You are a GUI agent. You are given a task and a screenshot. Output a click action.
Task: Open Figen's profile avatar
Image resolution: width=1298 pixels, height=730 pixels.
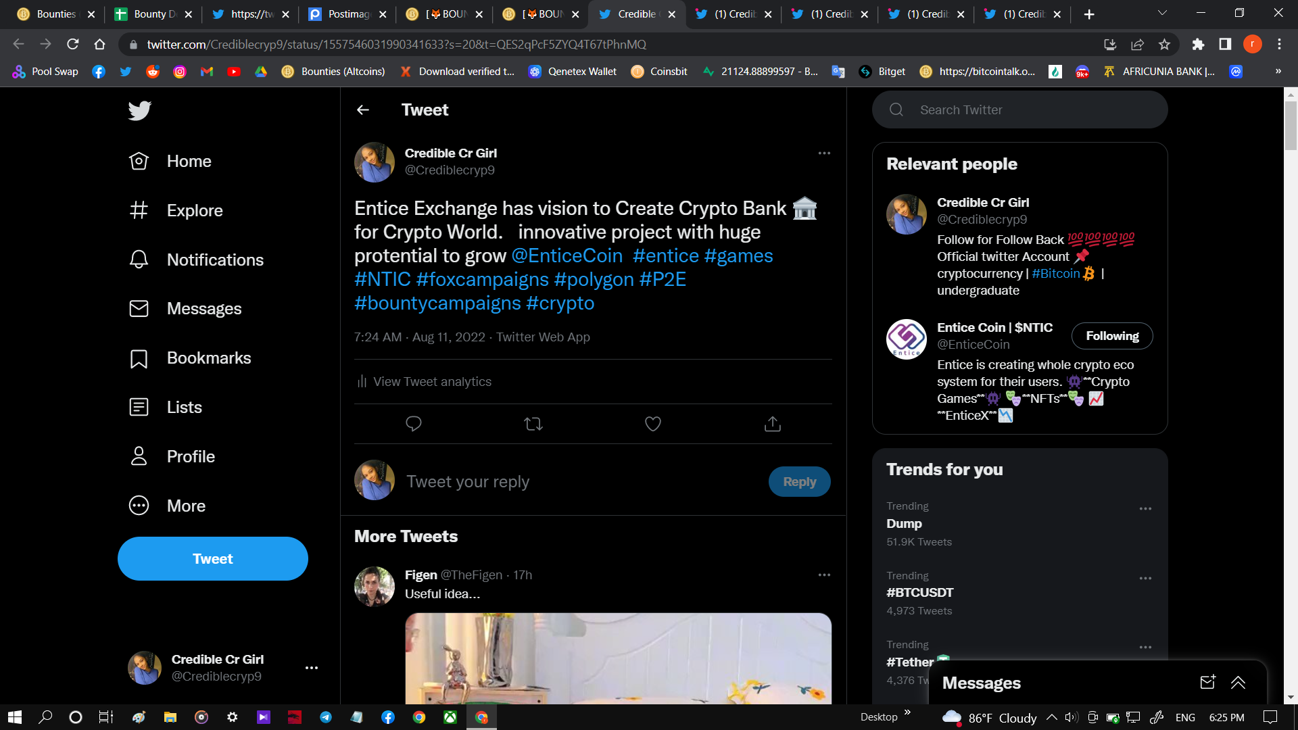[375, 587]
